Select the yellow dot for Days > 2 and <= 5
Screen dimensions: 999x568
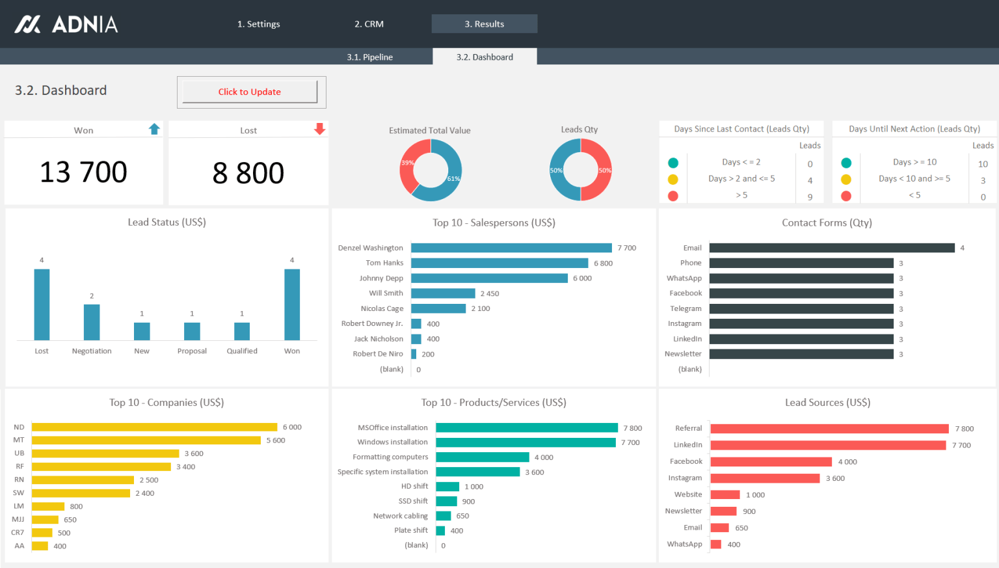tap(673, 180)
